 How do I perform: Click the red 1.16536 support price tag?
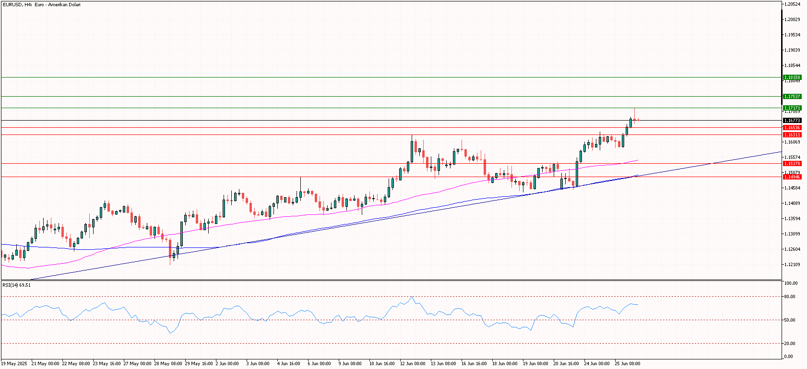[792, 128]
